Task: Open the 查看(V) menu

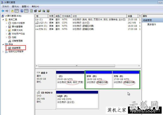Action: pyautogui.click(x=25, y=7)
